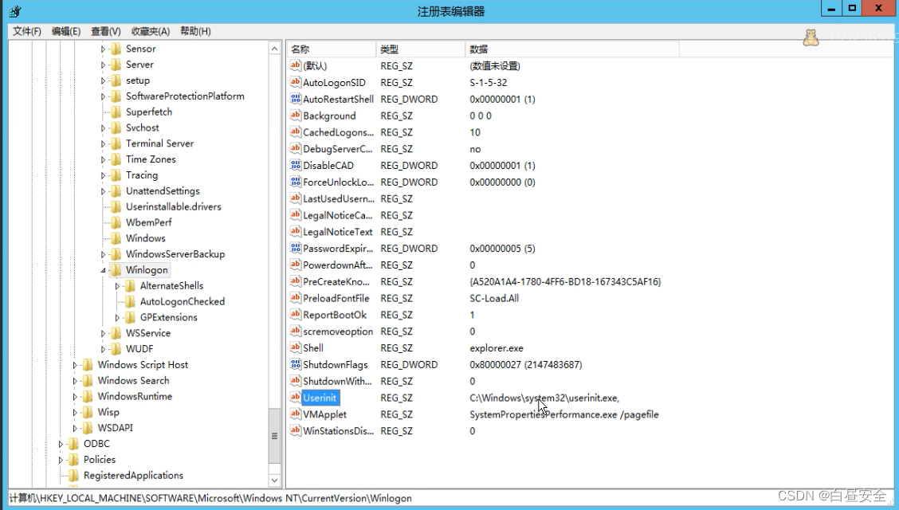The image size is (899, 510).
Task: Click the explorer.exe data cell
Action: pos(497,347)
